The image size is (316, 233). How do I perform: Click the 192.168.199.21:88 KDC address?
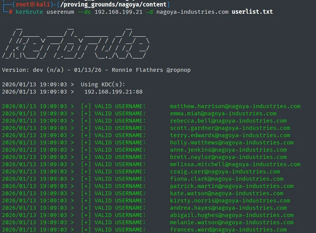pyautogui.click(x=113, y=92)
